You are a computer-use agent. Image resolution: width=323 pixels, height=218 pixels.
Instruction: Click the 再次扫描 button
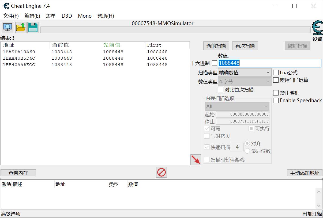tap(245, 46)
